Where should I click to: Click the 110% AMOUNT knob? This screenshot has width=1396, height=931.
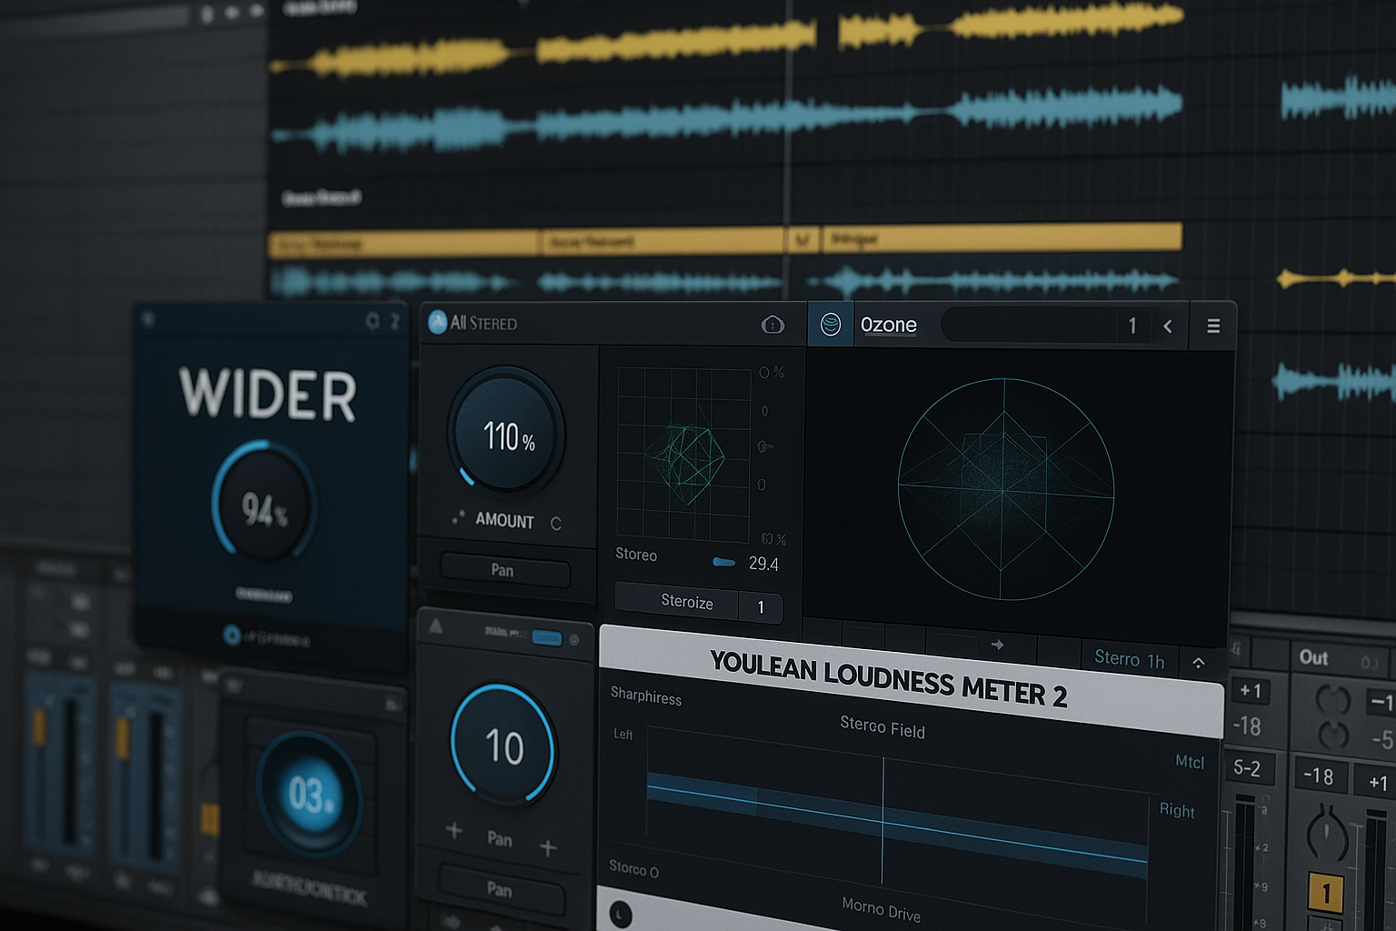click(x=506, y=433)
